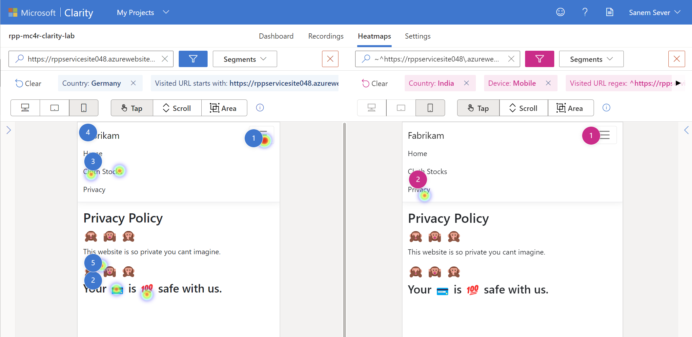Click the pane divider scrollbar handle
The height and width of the screenshot is (337, 692).
[x=344, y=229]
